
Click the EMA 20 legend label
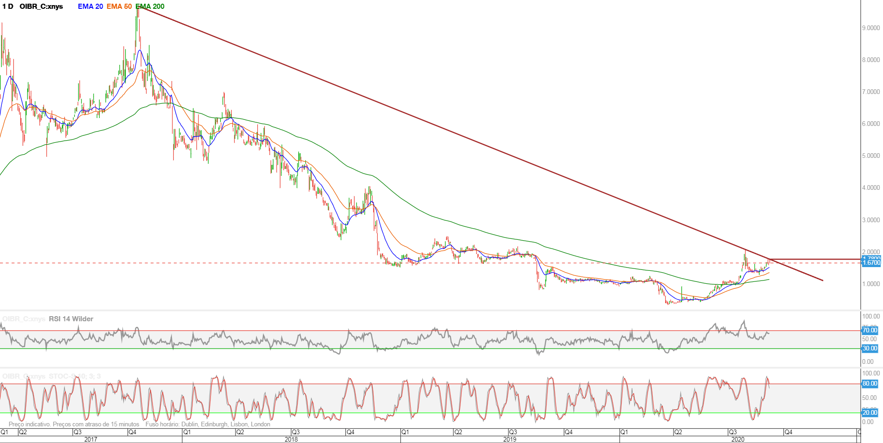[90, 6]
